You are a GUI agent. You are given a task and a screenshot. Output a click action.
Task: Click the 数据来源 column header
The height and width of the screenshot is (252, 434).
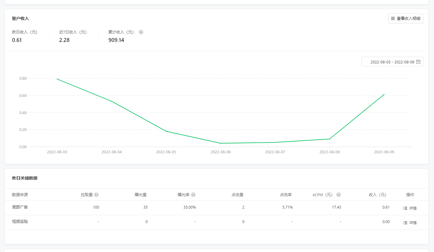tap(20, 195)
